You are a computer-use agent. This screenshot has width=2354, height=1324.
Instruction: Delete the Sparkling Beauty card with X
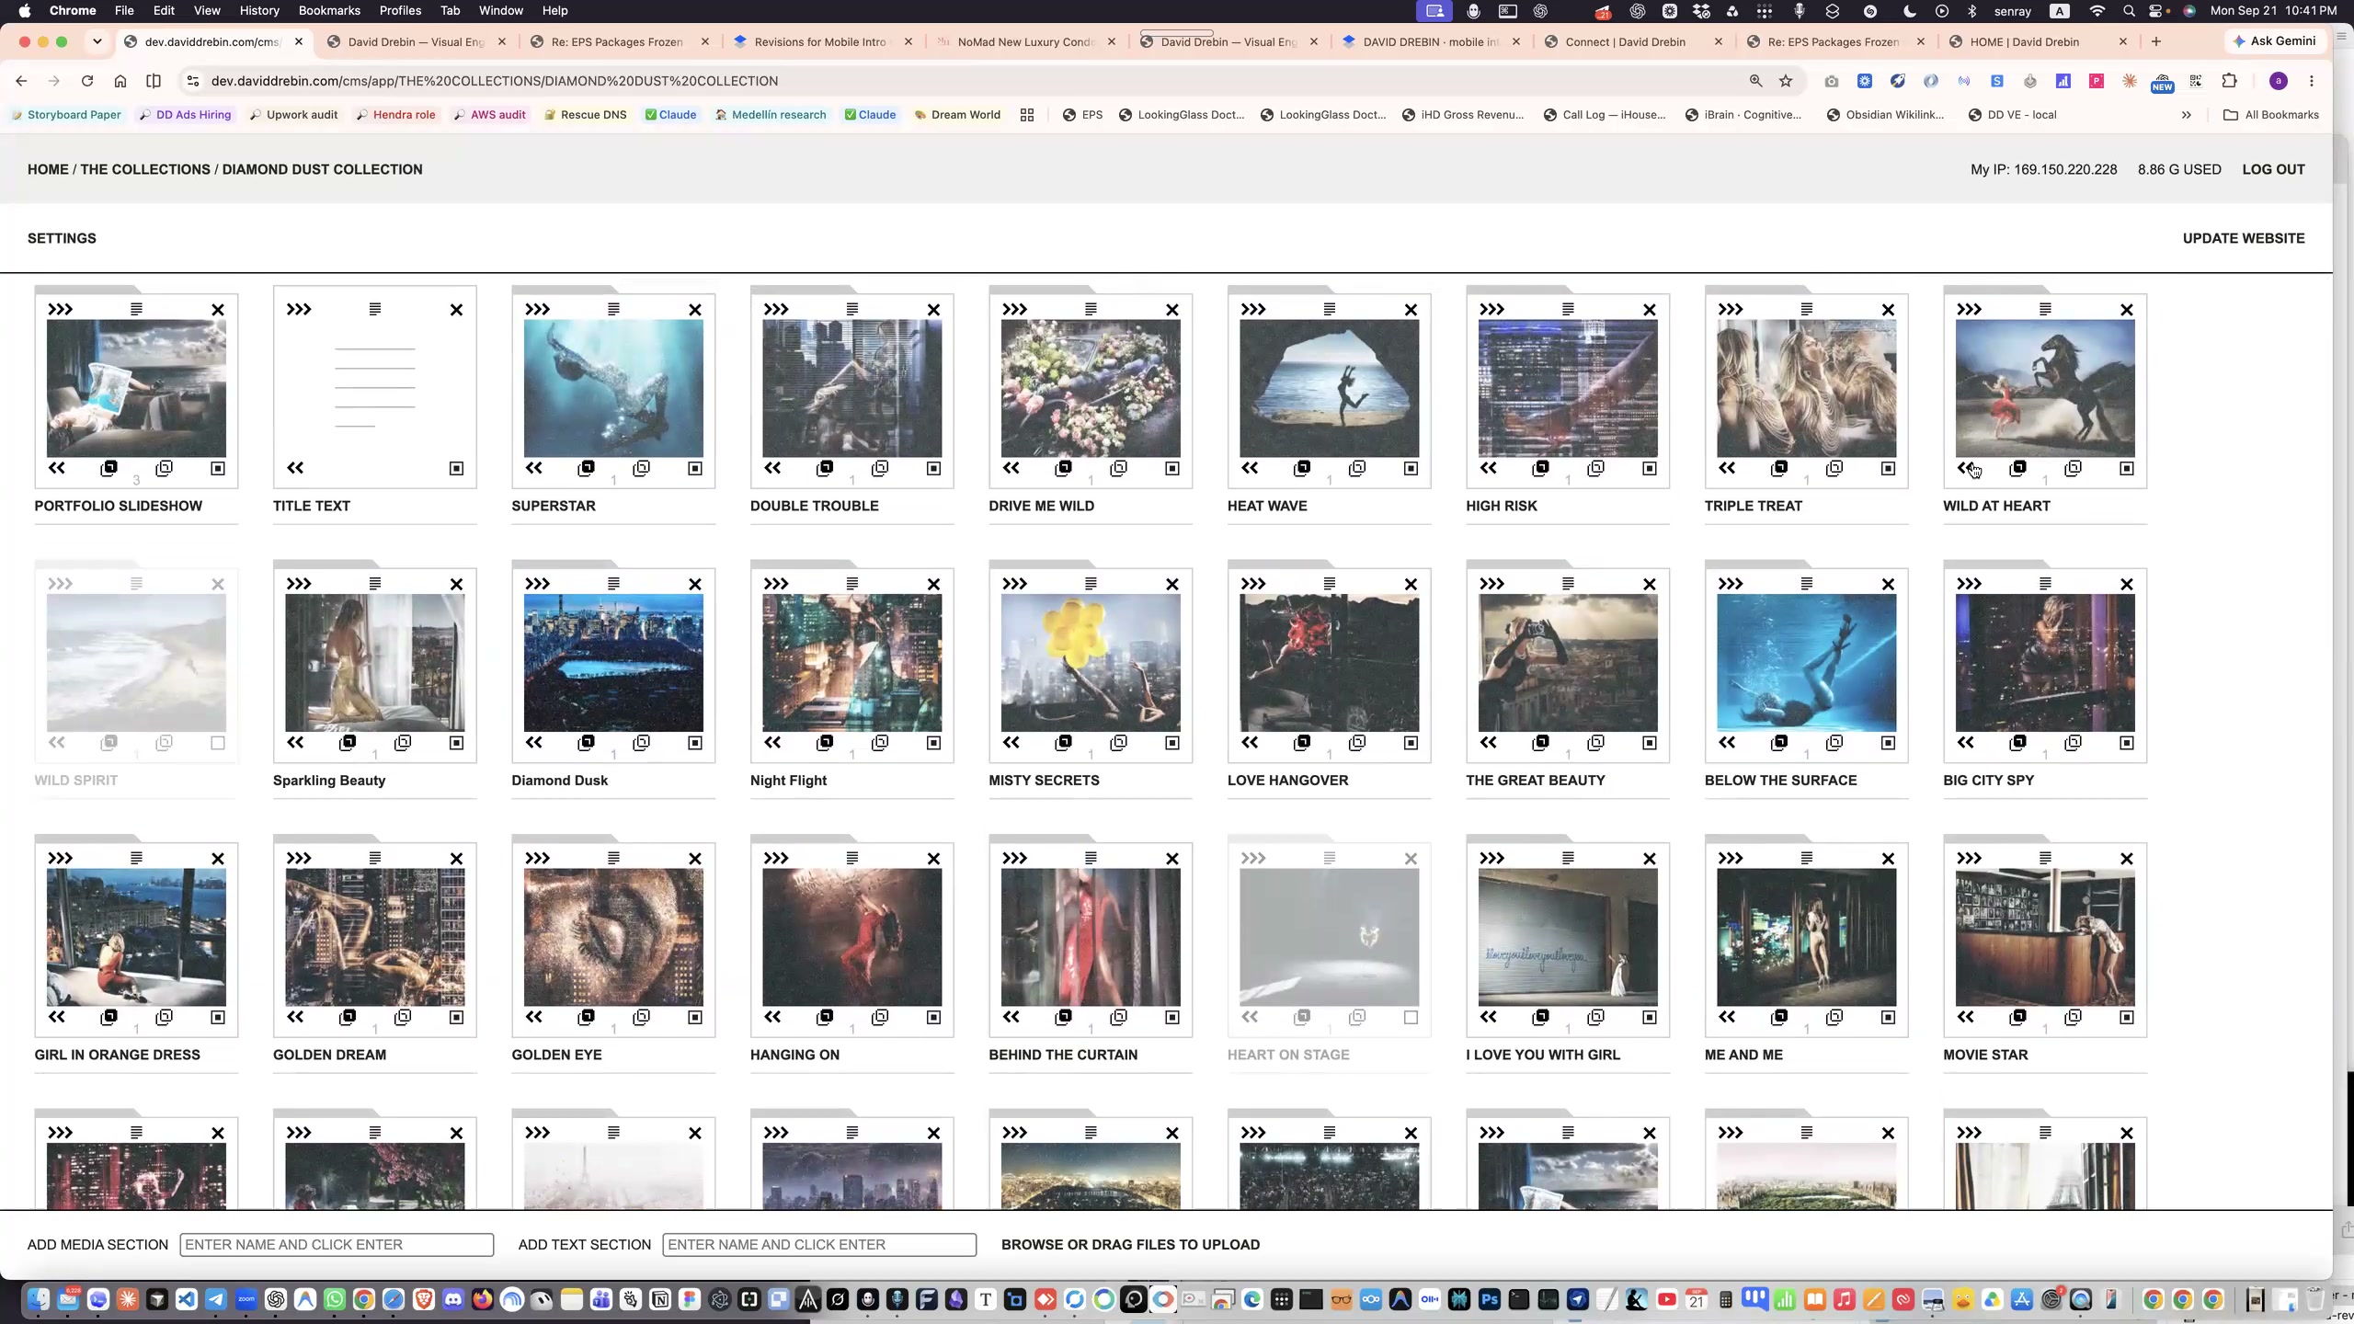pyautogui.click(x=456, y=584)
